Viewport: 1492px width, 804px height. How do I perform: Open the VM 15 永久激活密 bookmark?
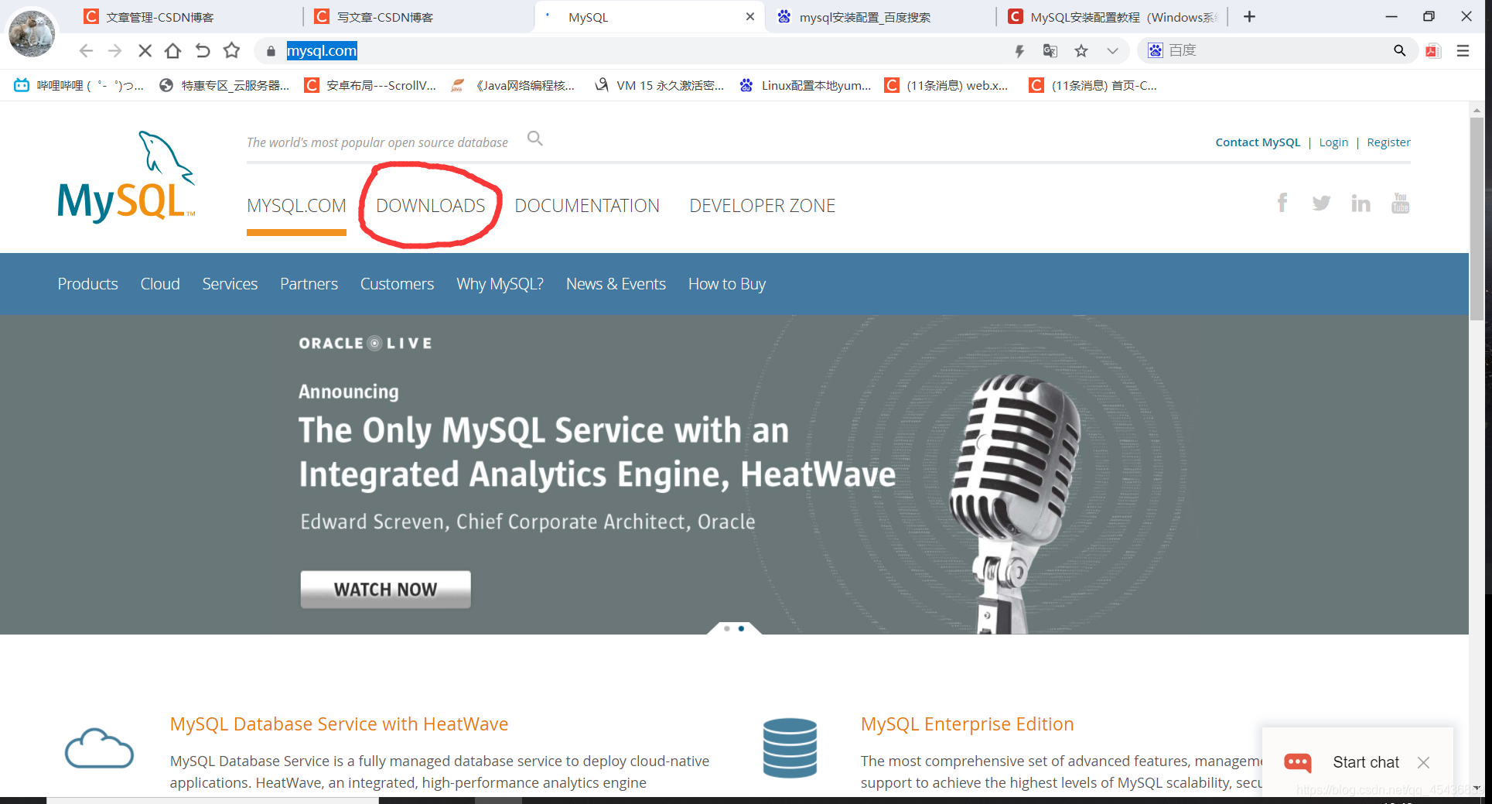tap(659, 85)
